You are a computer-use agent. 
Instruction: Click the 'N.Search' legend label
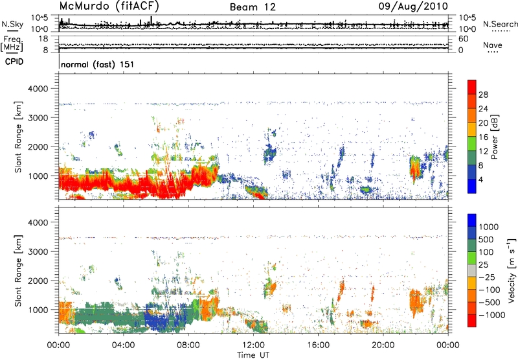pyautogui.click(x=500, y=24)
